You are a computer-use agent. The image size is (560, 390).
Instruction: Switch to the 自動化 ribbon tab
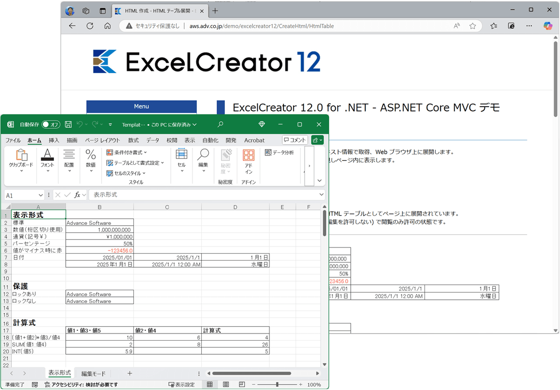[210, 140]
